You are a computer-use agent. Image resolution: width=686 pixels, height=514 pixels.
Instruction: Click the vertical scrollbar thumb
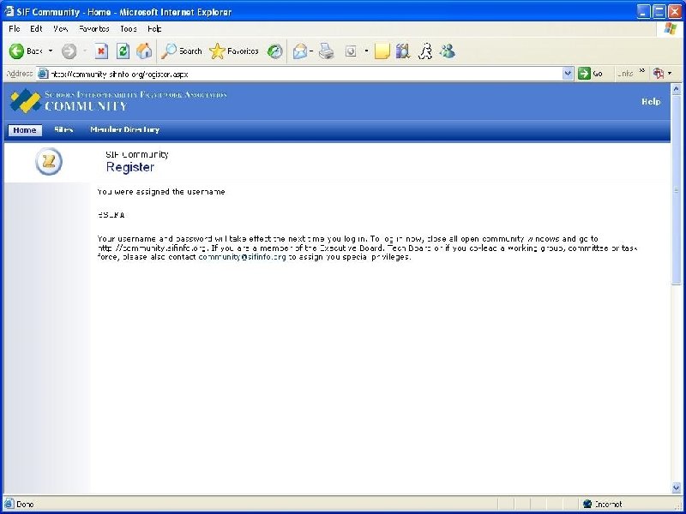pyautogui.click(x=676, y=190)
